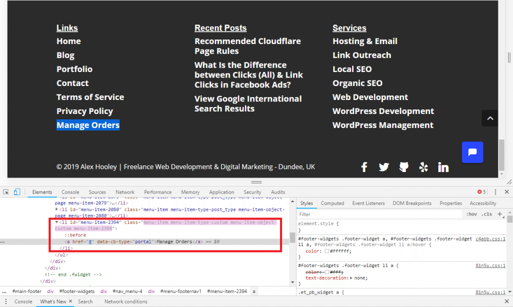Open DevTools customize menu (three dots)

tap(495, 192)
